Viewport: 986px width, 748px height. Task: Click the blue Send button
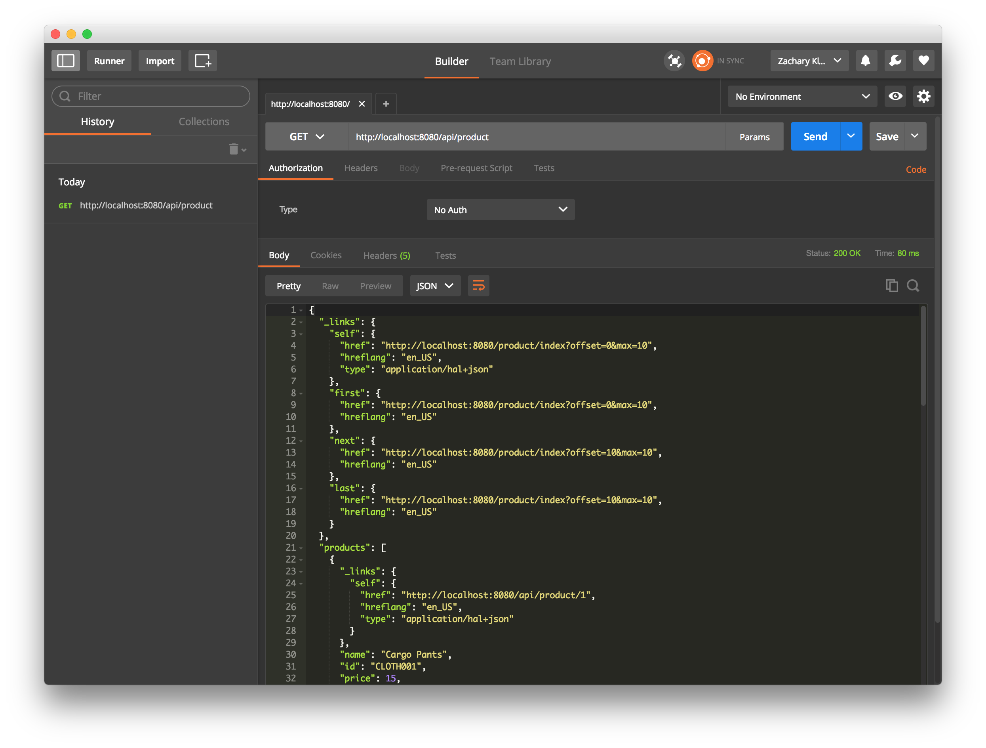(815, 136)
